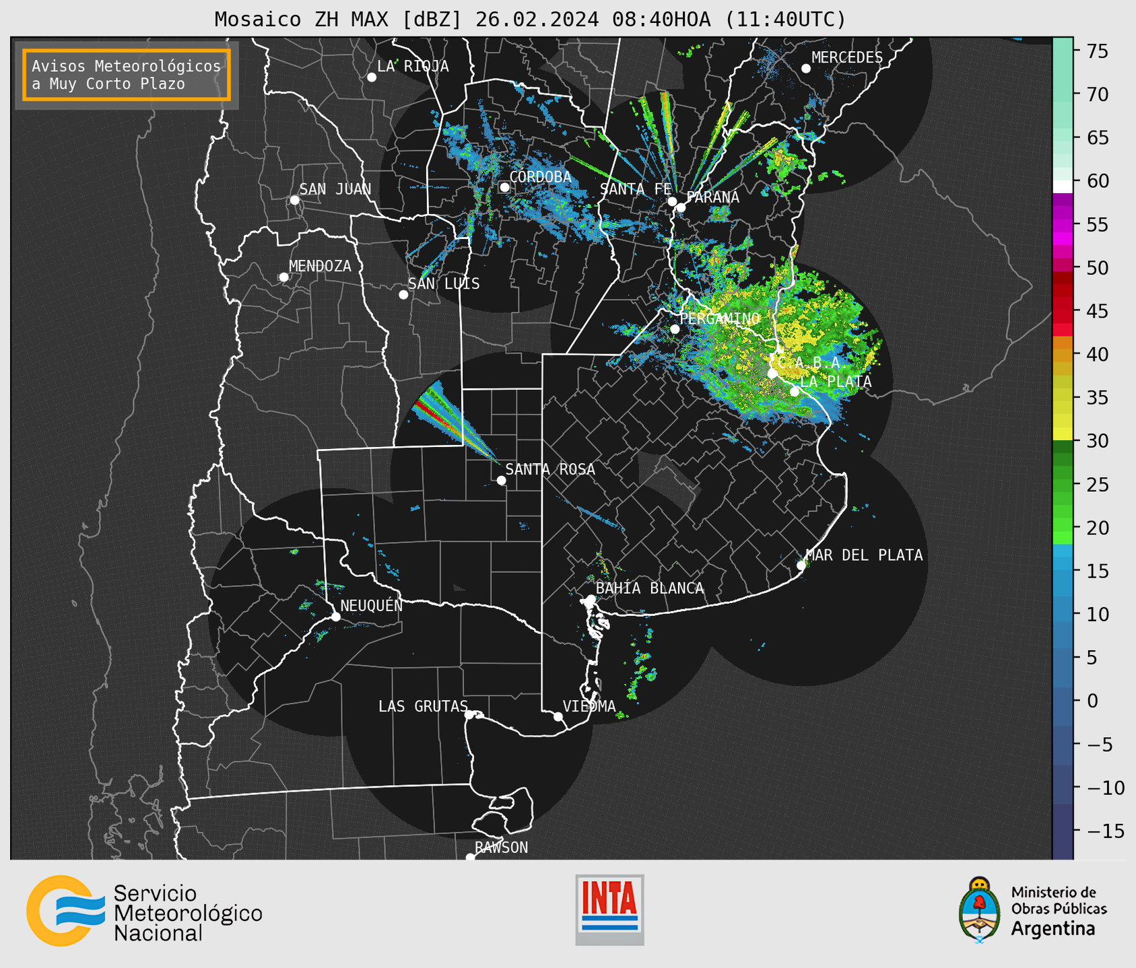The height and width of the screenshot is (968, 1136).
Task: Click the MERCEDES label text
Action: pos(847,57)
